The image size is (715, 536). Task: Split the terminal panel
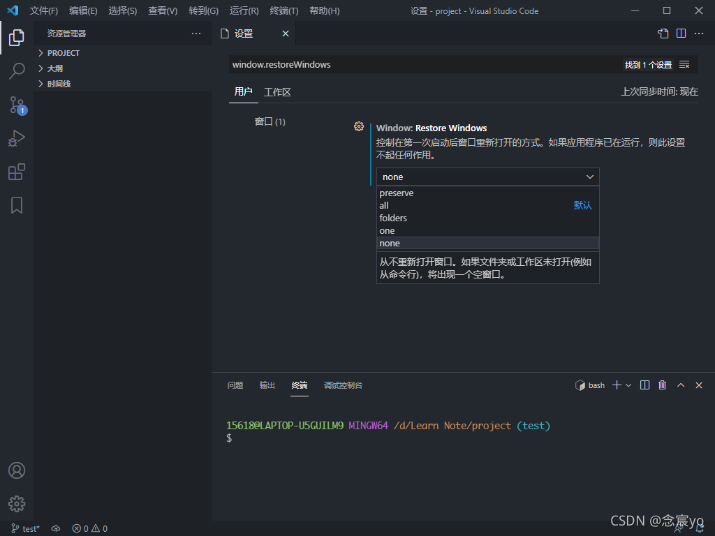[644, 385]
